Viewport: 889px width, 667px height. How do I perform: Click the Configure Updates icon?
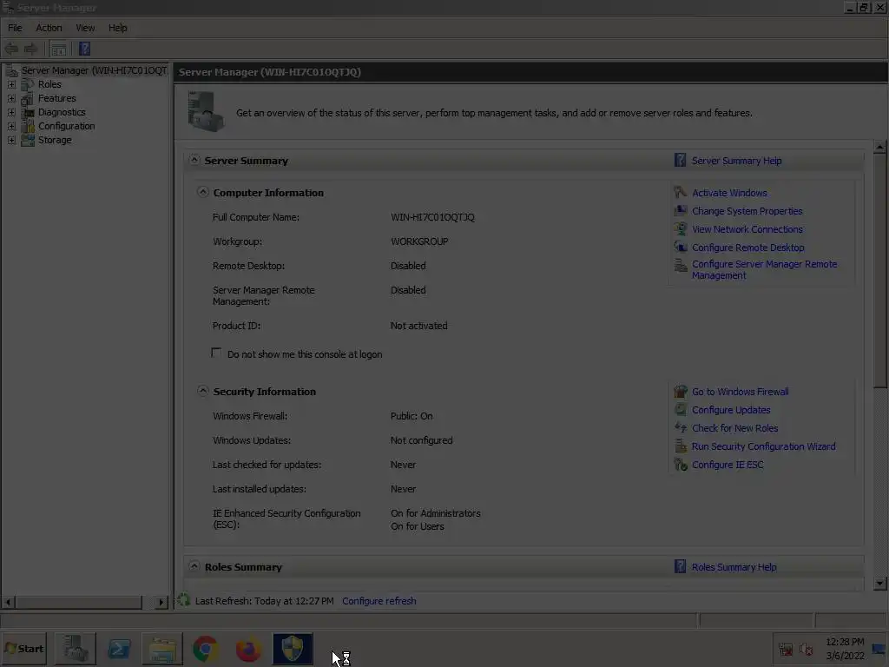tap(680, 410)
